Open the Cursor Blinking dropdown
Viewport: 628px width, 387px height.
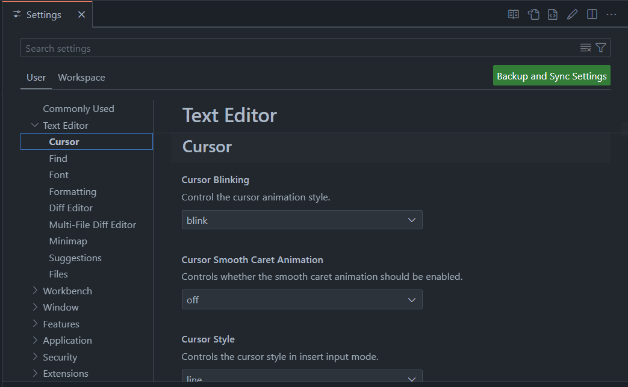(302, 220)
